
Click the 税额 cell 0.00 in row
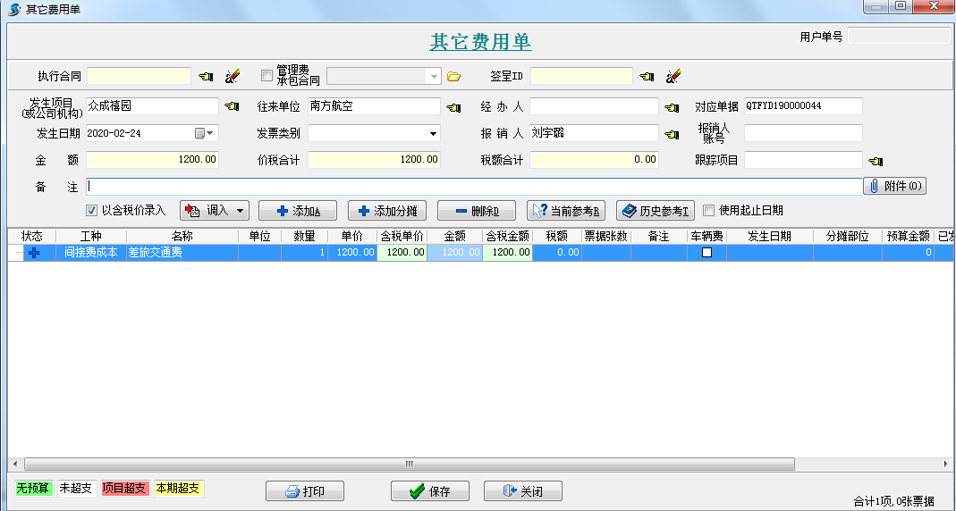click(556, 252)
